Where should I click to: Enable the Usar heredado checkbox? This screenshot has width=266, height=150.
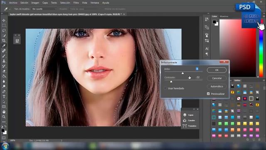tap(165, 88)
